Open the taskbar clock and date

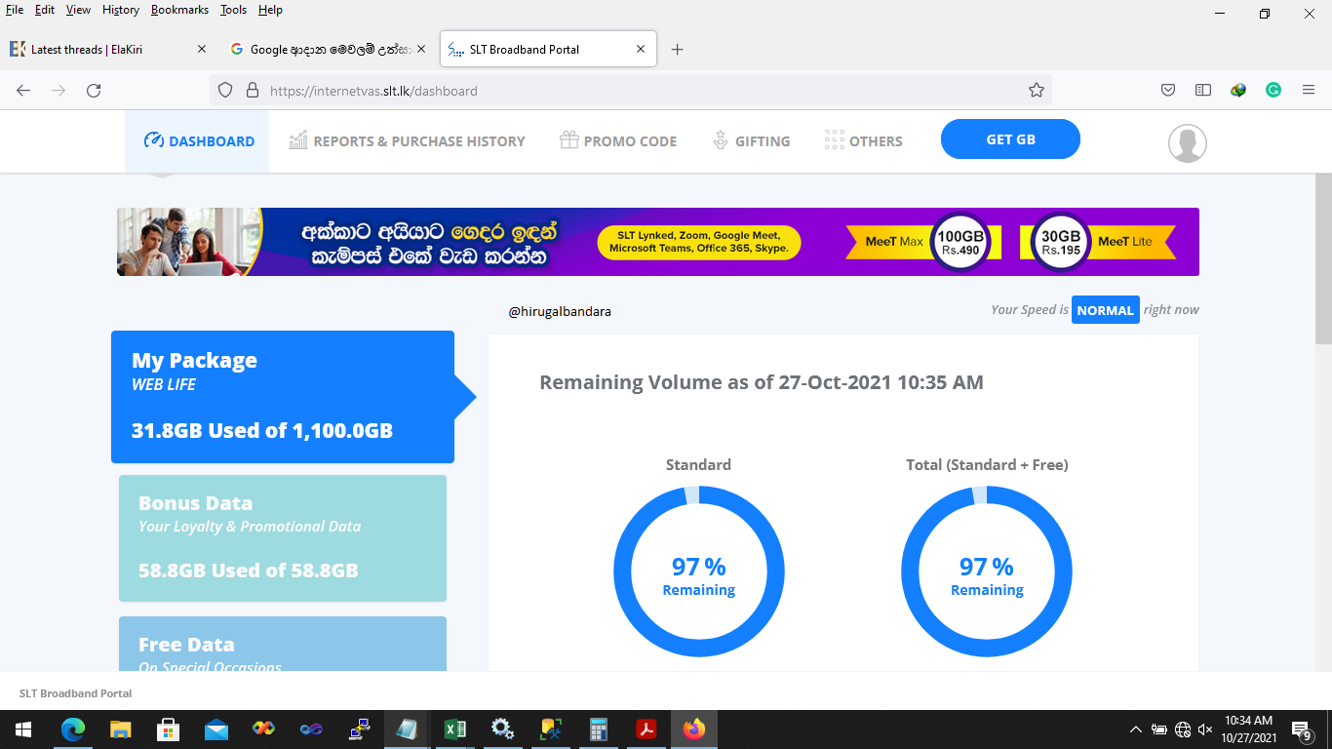(x=1249, y=729)
